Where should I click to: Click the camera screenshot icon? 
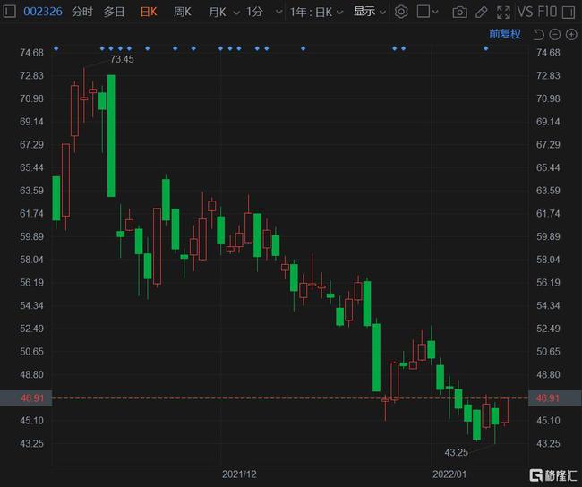pos(459,12)
